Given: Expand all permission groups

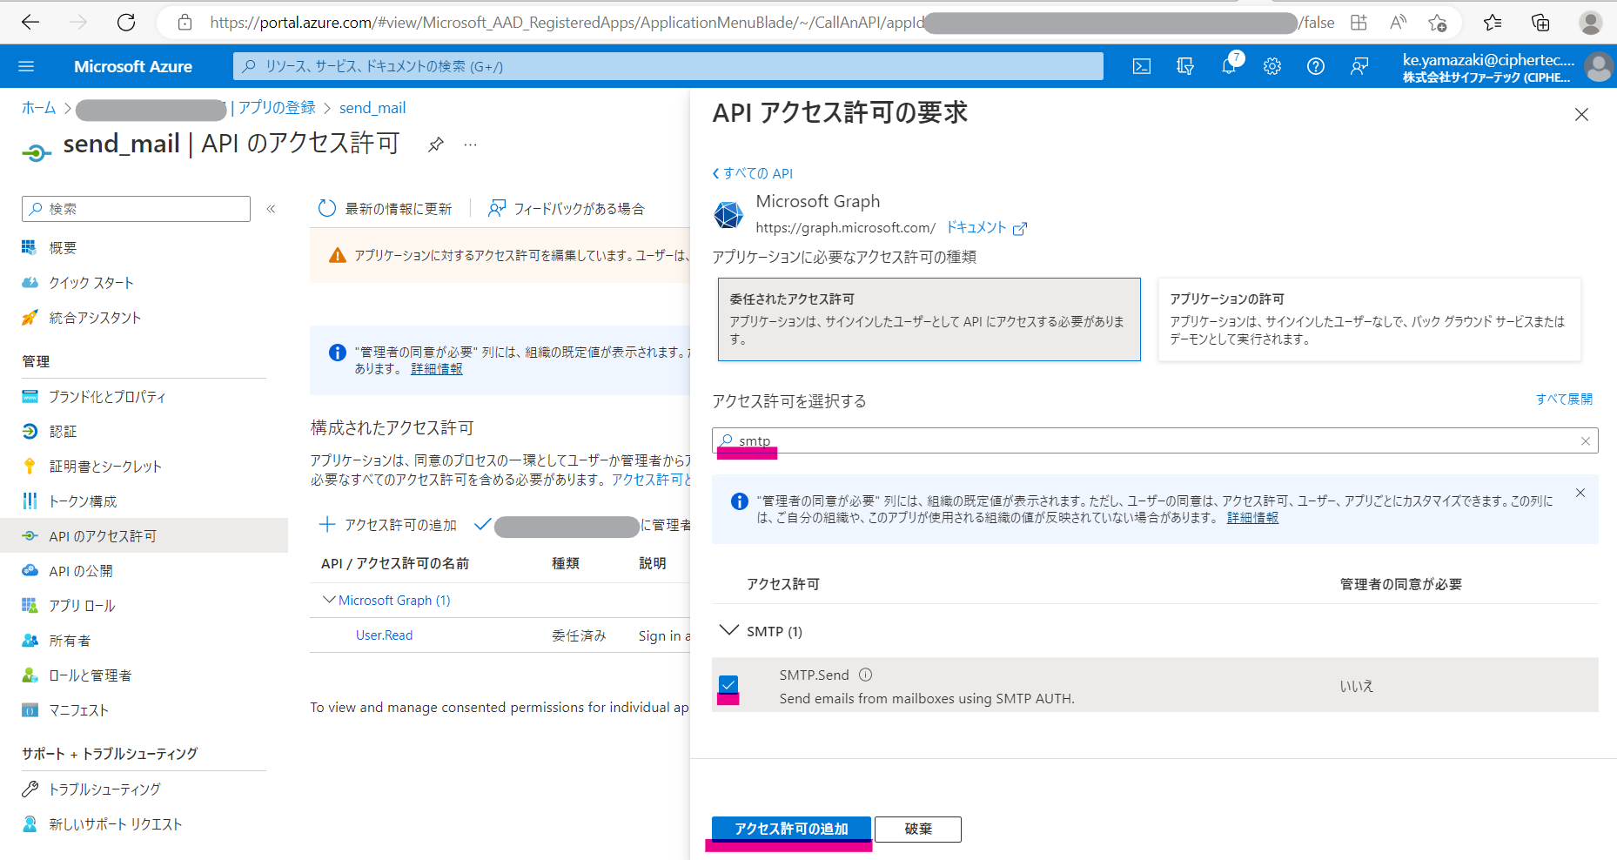Looking at the screenshot, I should pyautogui.click(x=1564, y=399).
